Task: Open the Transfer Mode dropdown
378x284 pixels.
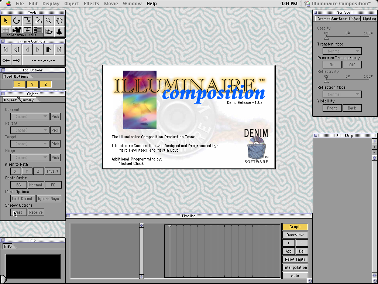Action: (342, 51)
